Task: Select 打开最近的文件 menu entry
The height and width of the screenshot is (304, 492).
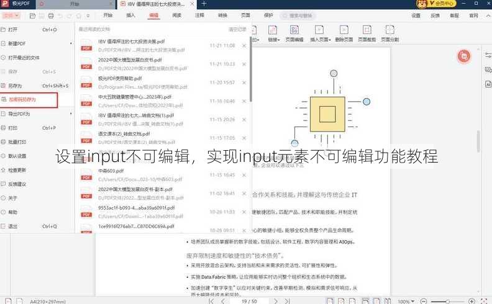Action: click(37, 58)
